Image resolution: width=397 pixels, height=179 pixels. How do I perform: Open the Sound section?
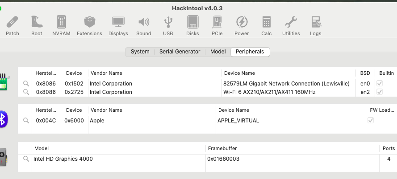[143, 25]
